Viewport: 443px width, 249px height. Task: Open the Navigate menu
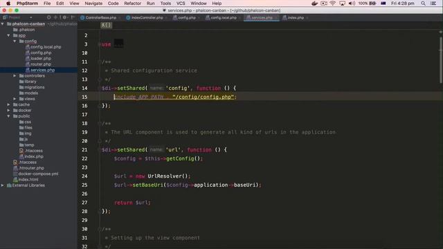pos(93,3)
